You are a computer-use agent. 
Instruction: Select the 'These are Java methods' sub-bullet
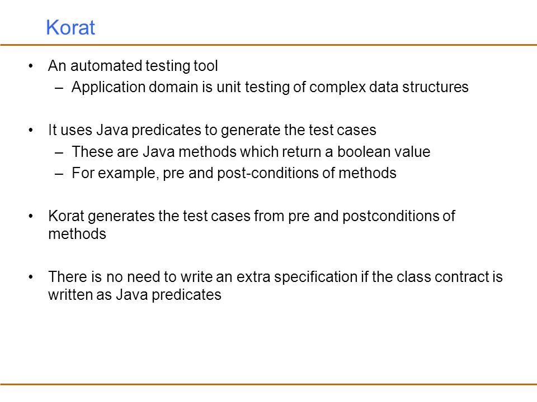tap(251, 152)
